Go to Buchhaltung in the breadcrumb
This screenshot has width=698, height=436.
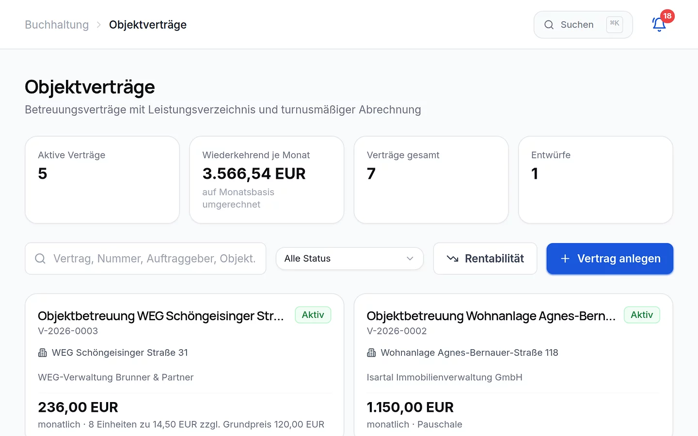57,25
